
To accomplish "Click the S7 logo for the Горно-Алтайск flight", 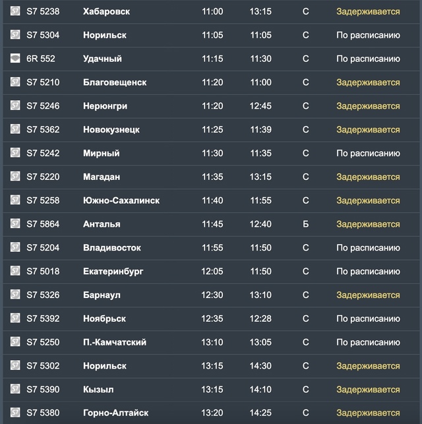I will [x=15, y=412].
